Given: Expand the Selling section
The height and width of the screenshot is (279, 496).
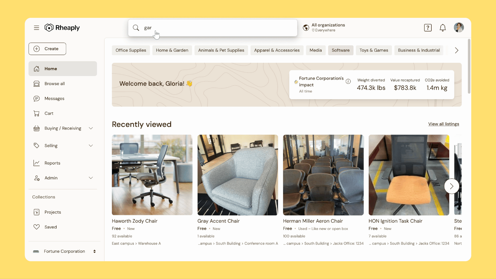Looking at the screenshot, I should [x=91, y=146].
